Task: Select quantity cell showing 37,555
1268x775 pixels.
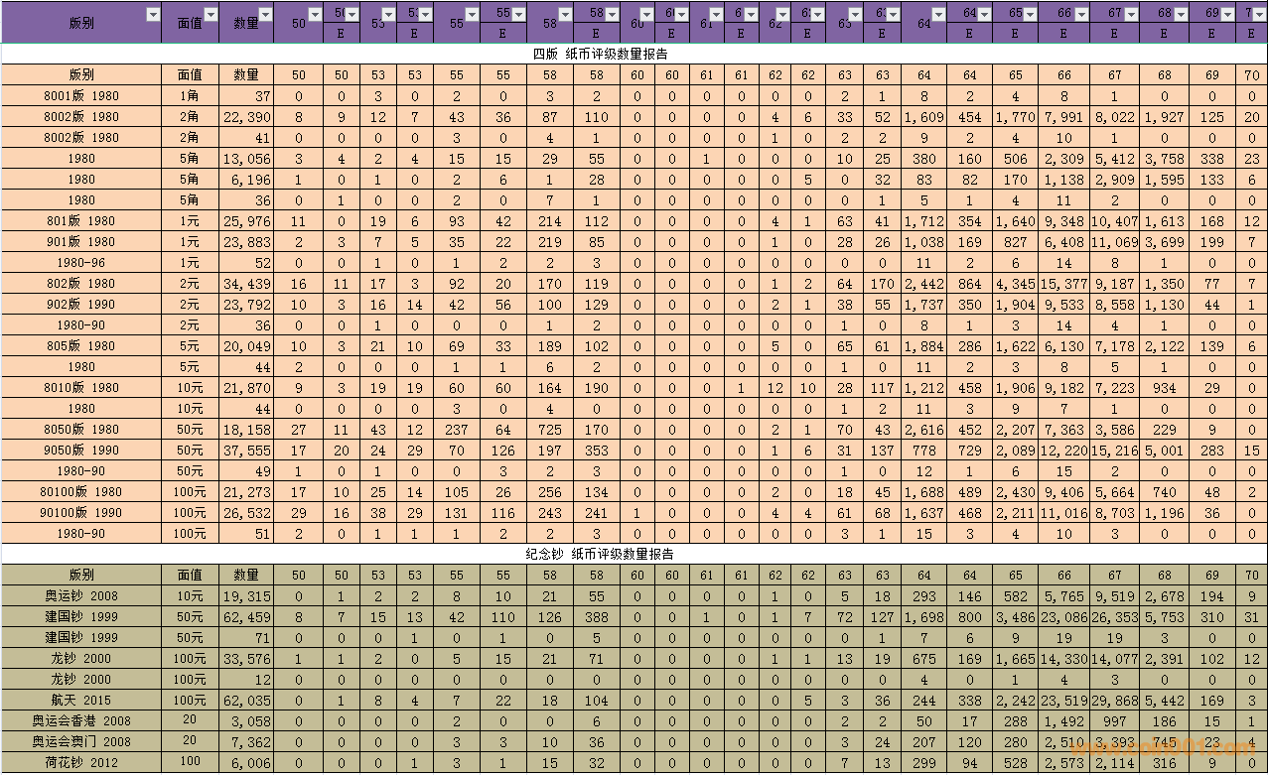Action: (245, 451)
